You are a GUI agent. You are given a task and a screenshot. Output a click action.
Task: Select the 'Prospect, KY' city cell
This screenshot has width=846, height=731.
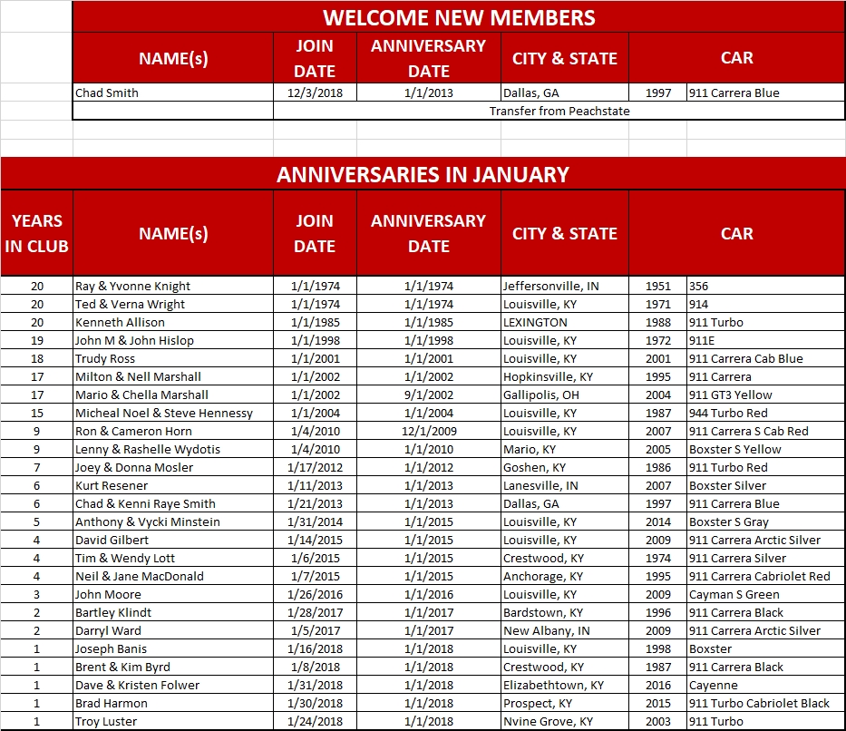tap(565, 704)
